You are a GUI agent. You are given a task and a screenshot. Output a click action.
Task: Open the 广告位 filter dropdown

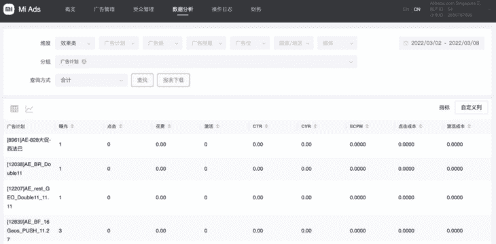[x=250, y=43]
